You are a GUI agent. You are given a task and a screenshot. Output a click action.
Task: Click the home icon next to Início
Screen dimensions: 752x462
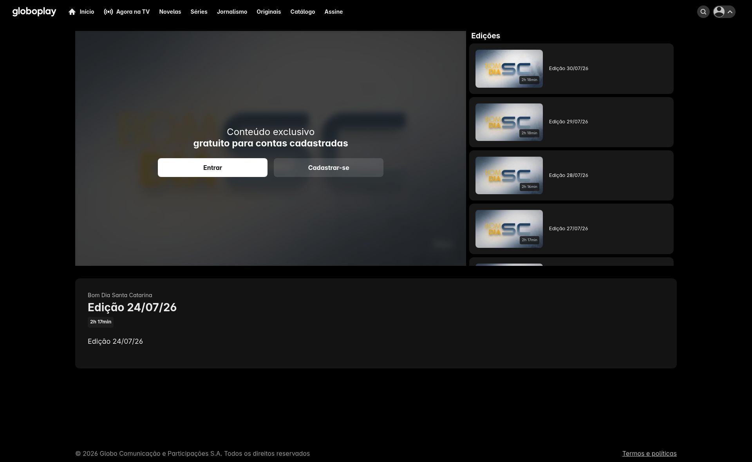point(72,12)
